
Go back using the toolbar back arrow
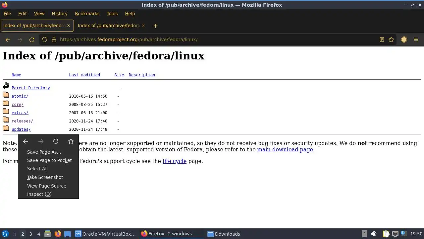tap(8, 40)
